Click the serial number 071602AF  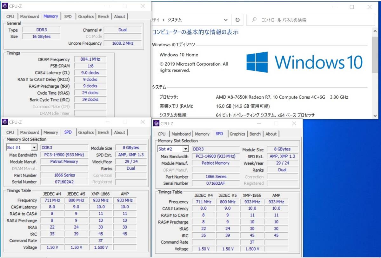[x=216, y=183]
